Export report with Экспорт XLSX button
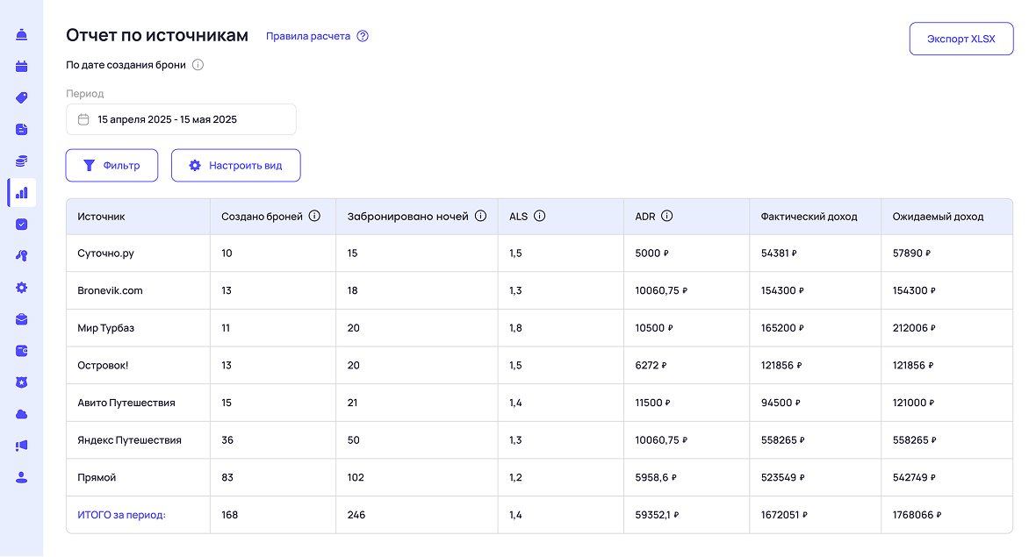 point(960,39)
